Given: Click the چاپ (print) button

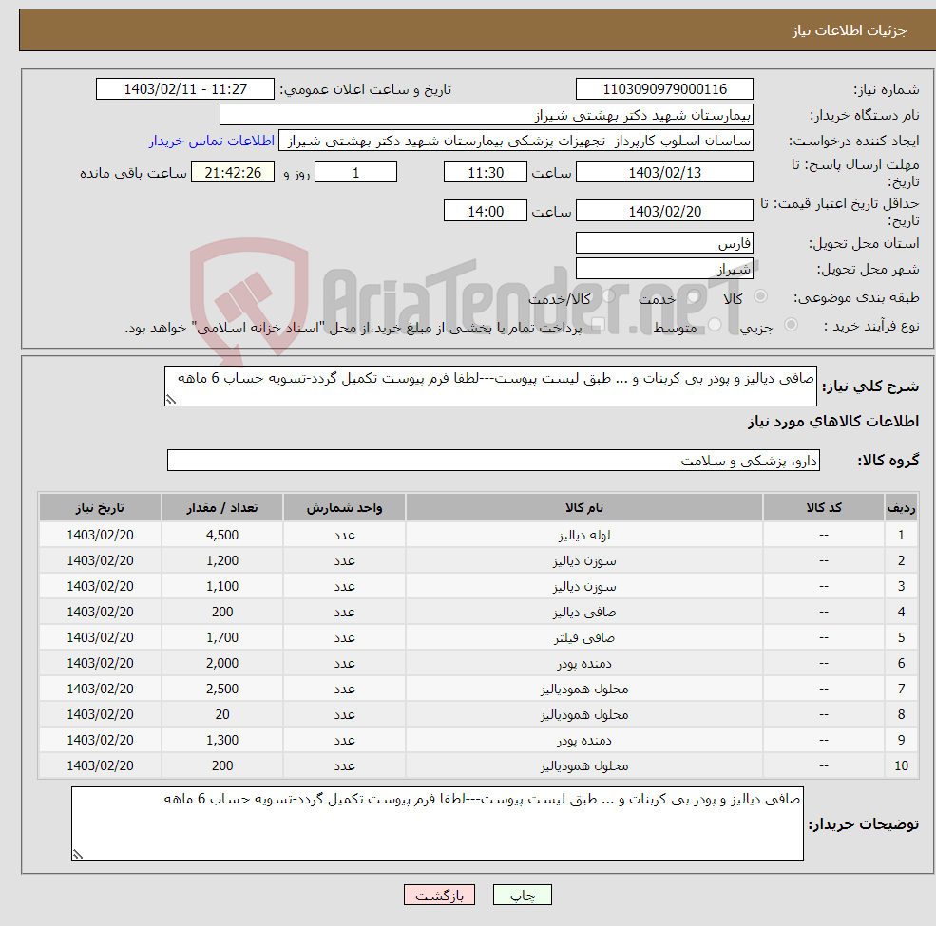Looking at the screenshot, I should tap(523, 895).
